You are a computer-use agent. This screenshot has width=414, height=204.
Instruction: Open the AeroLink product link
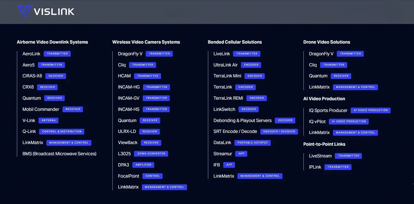coord(31,54)
